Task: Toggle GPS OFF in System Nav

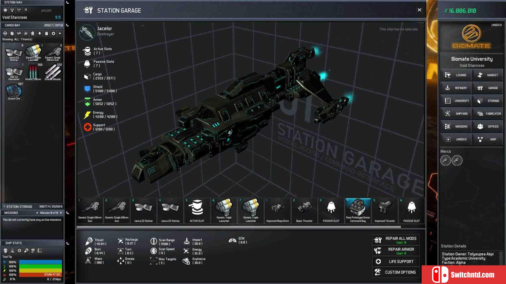Action: click(x=46, y=11)
